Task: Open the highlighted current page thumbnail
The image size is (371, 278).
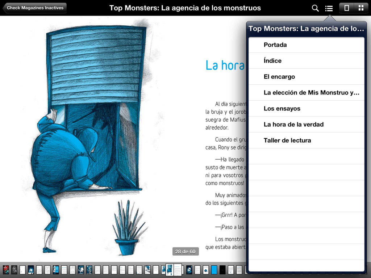Action: coord(174,270)
